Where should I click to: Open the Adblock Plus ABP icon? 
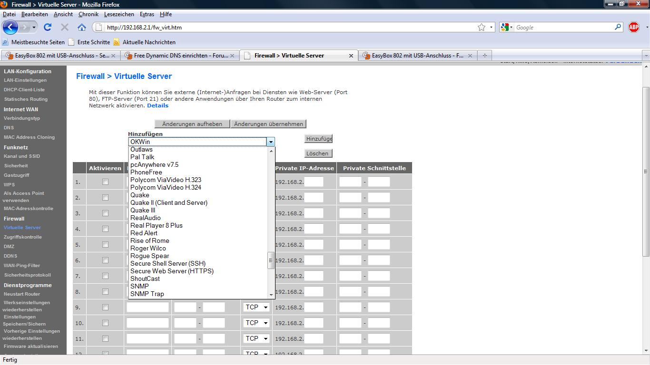click(x=634, y=28)
